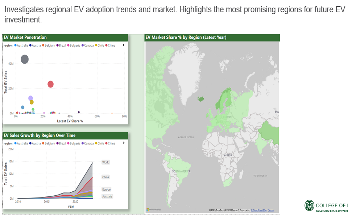This screenshot has width=348, height=217.
Task: Open the map Terms link
Action: point(271,210)
